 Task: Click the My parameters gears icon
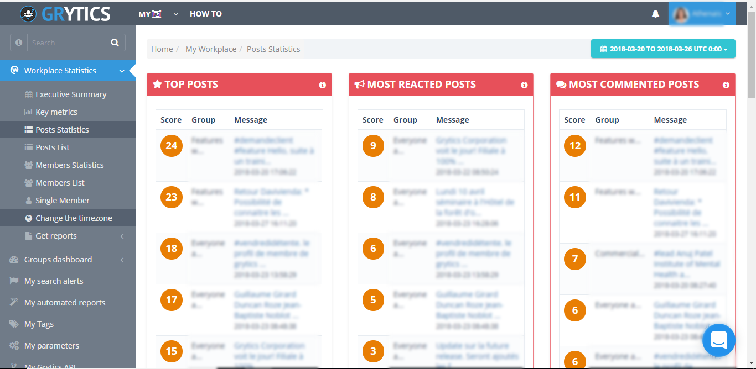(14, 346)
